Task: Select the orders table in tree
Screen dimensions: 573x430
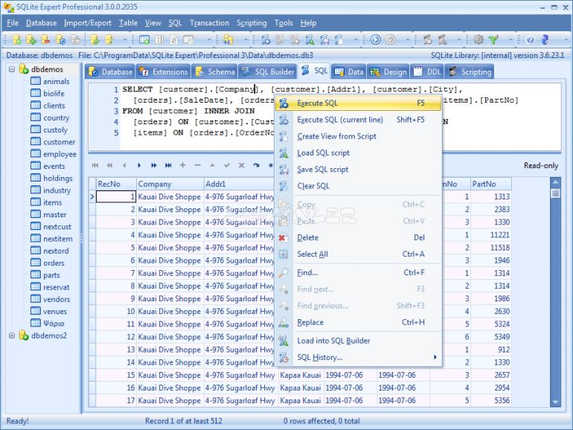Action: tap(54, 263)
